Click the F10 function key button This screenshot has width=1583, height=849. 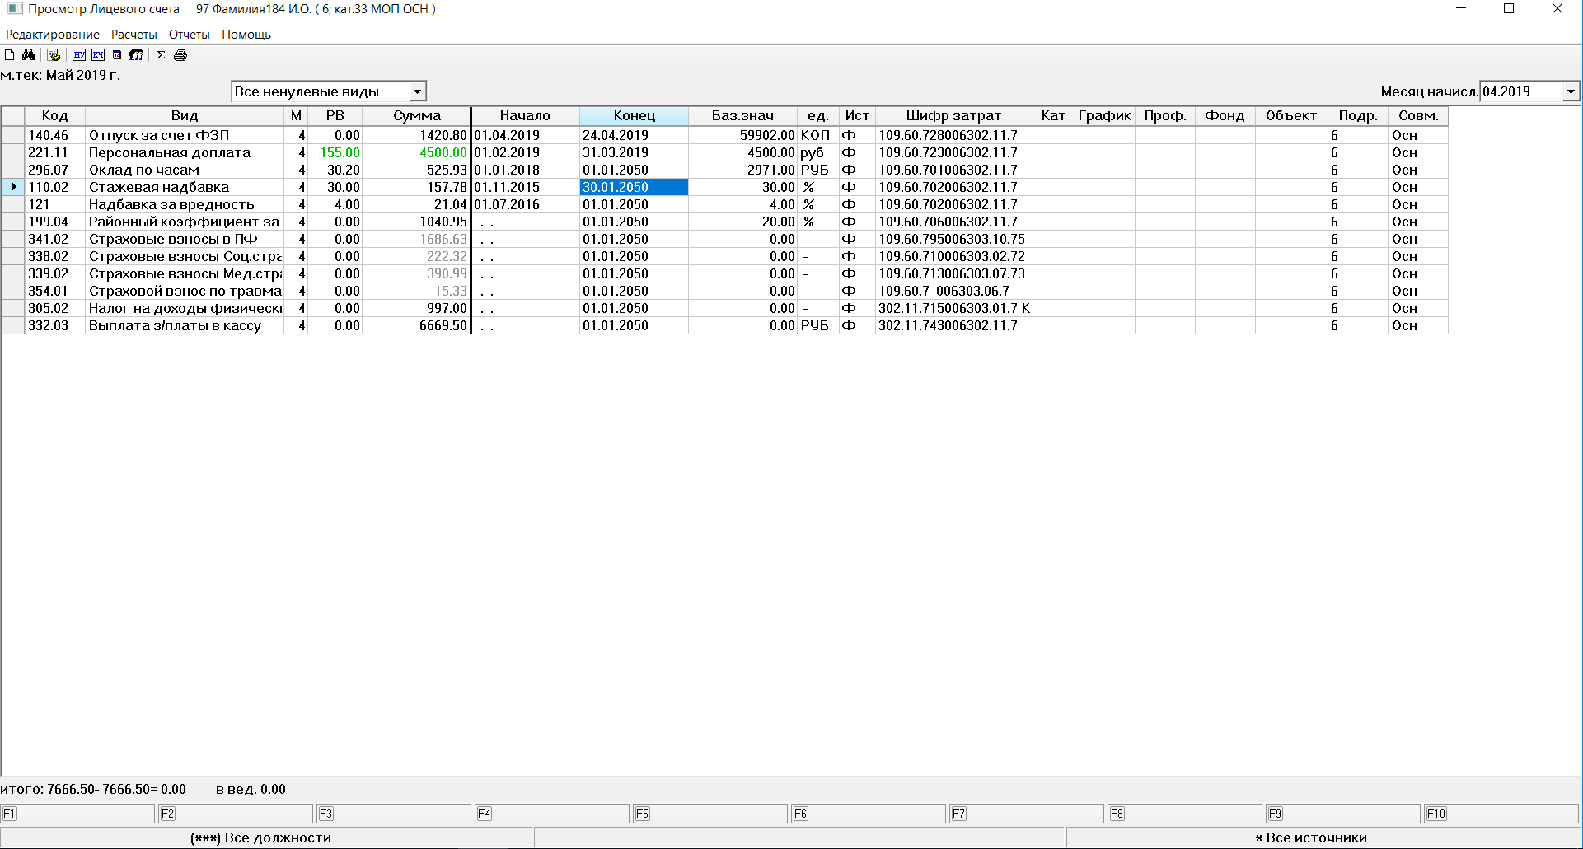(1501, 814)
